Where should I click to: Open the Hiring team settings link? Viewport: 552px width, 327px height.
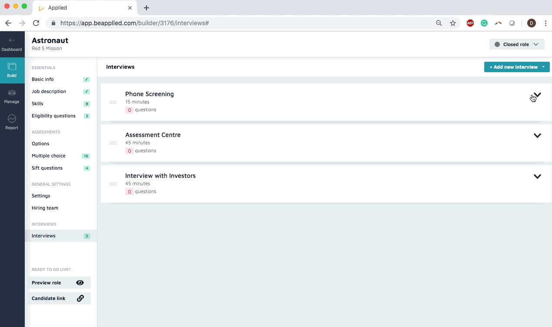click(x=45, y=208)
